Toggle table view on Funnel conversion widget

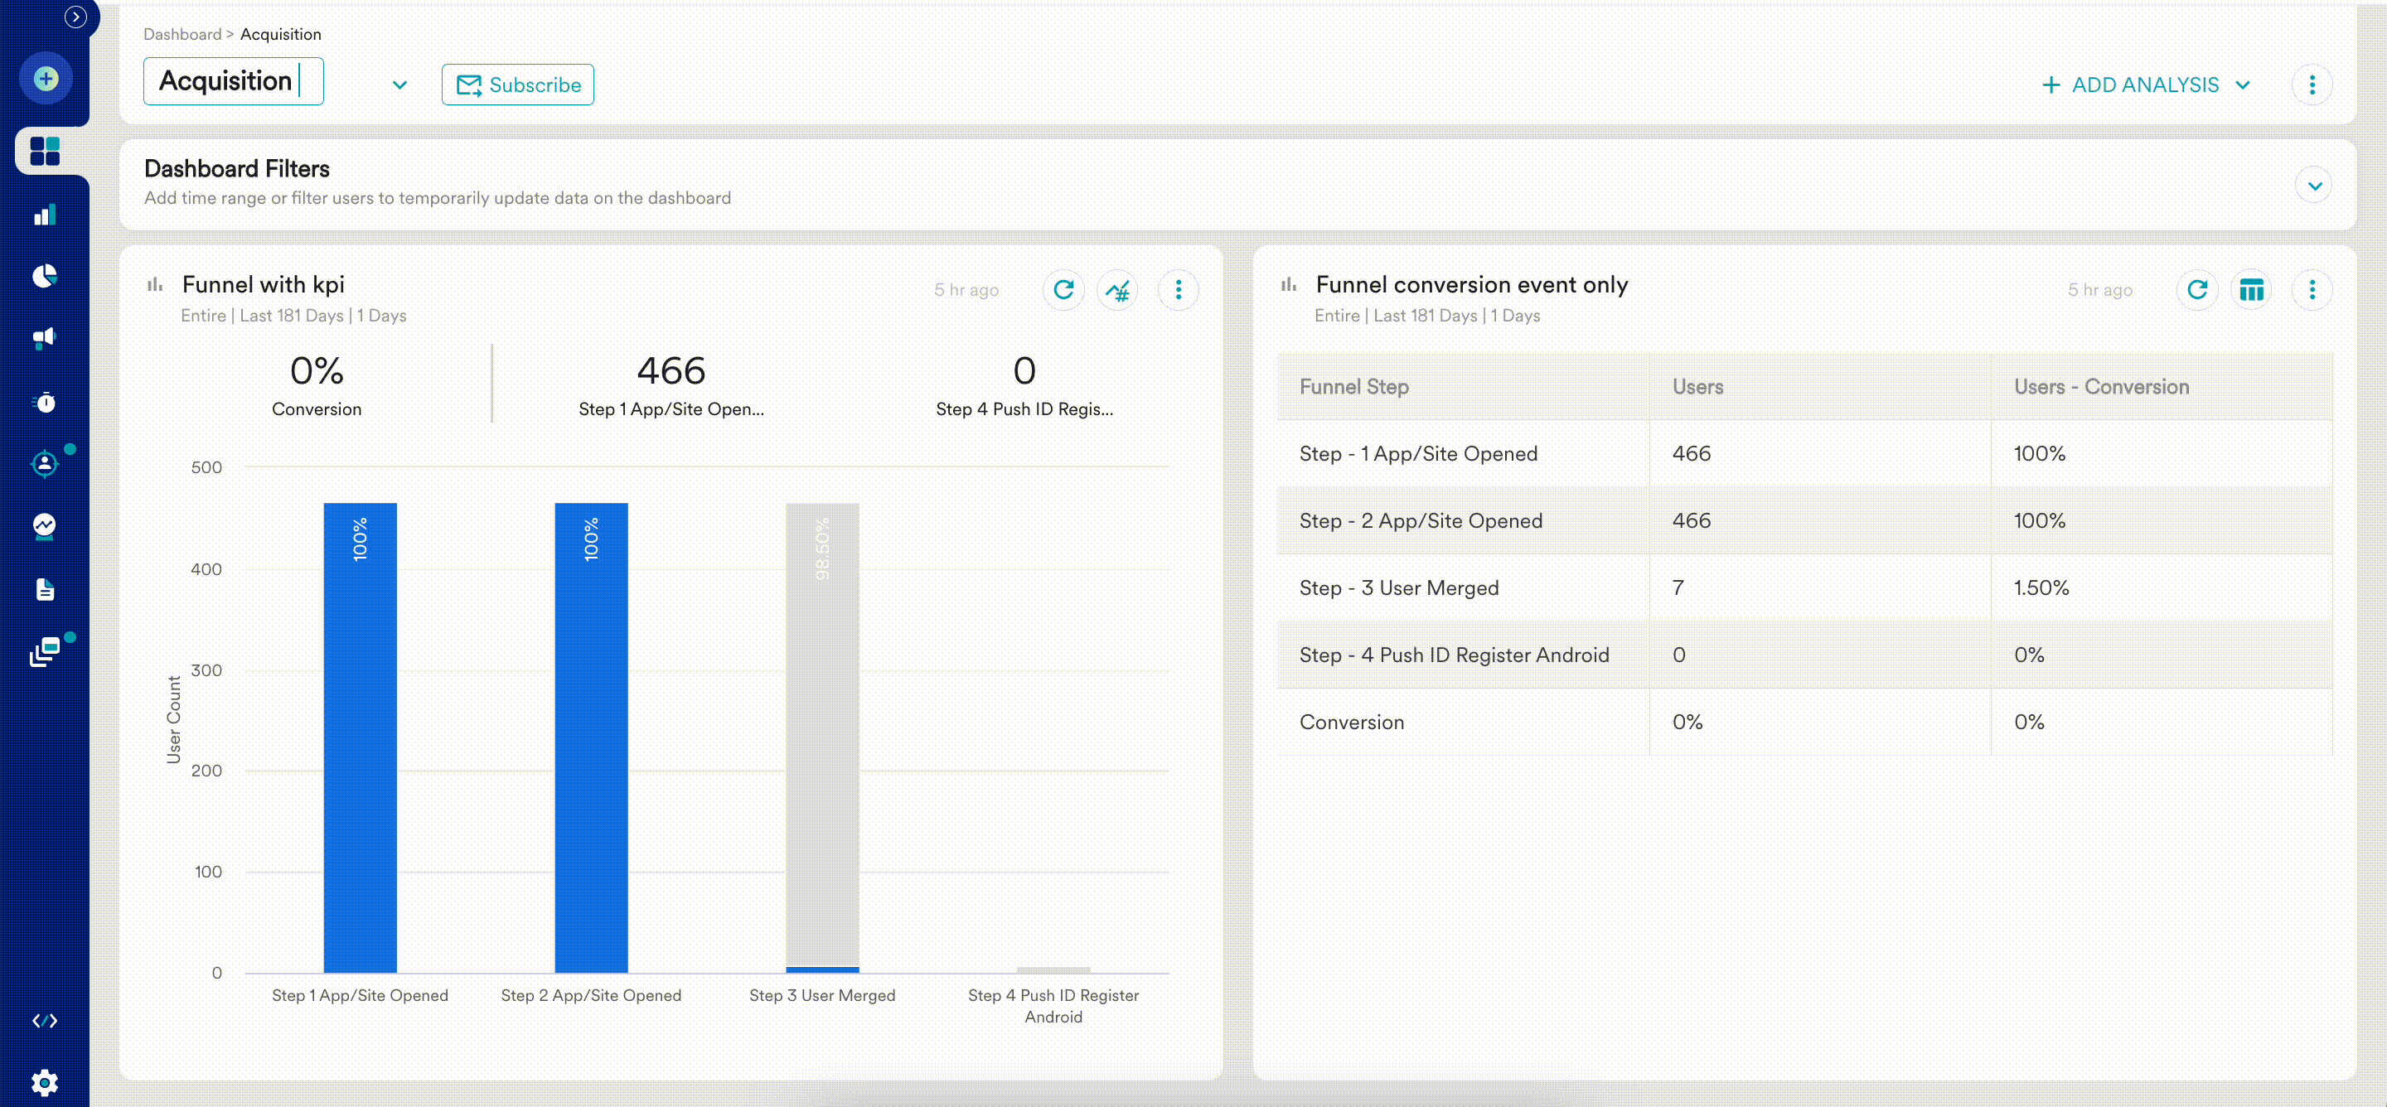coord(2251,290)
